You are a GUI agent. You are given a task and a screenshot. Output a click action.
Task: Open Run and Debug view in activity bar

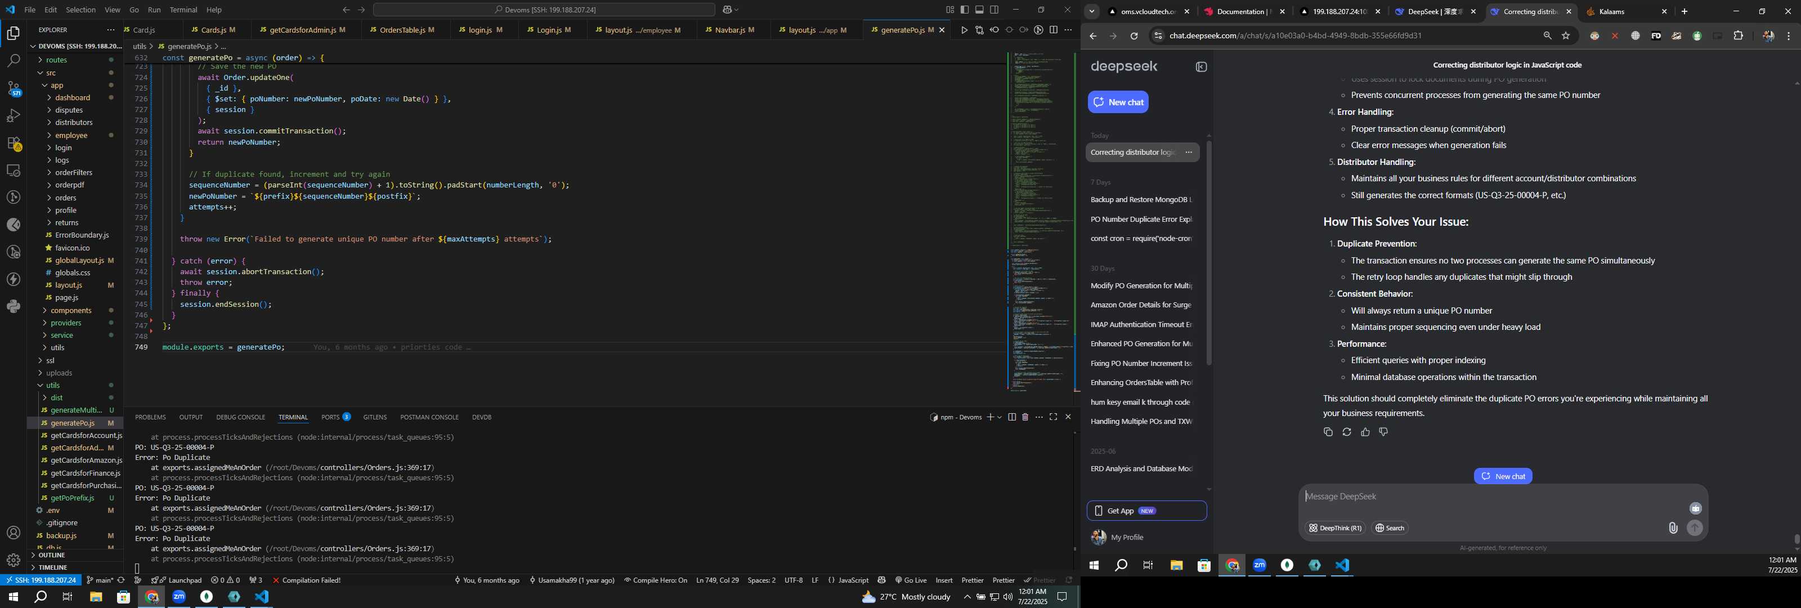[14, 115]
